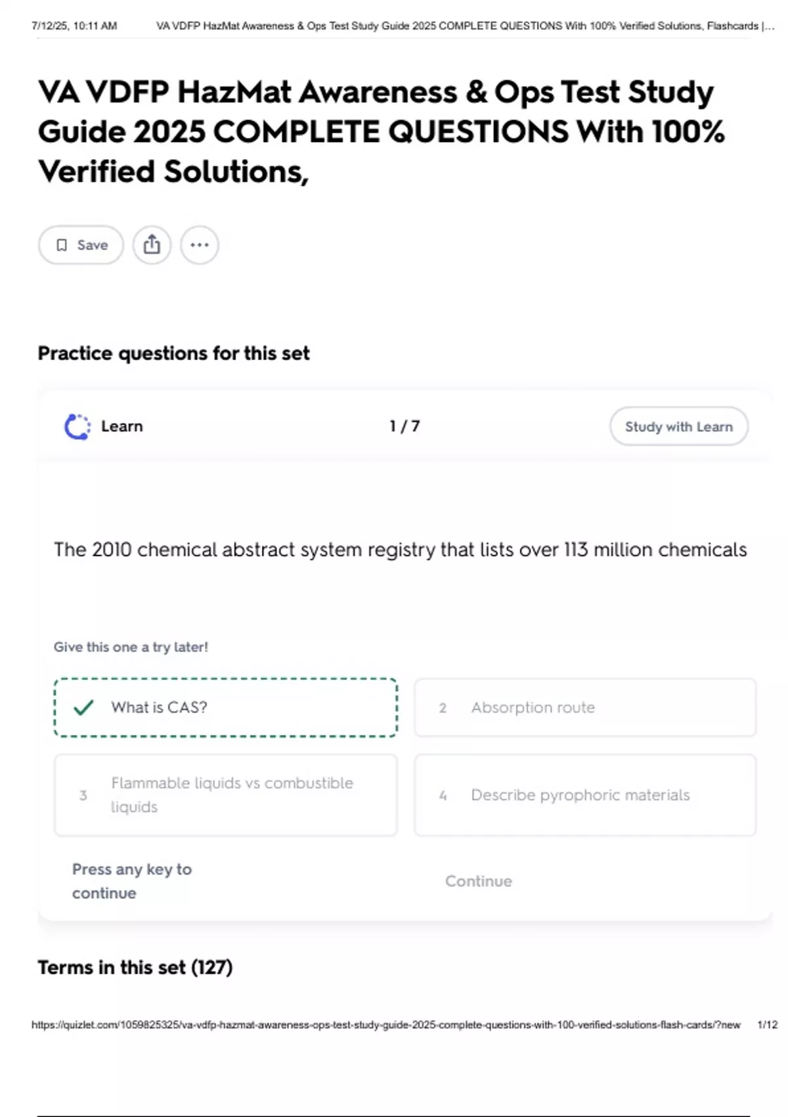Open the share icon button

click(152, 245)
